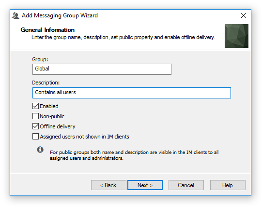This screenshot has height=208, width=262.
Task: Click the messaging group wizard title icon
Action: point(15,15)
